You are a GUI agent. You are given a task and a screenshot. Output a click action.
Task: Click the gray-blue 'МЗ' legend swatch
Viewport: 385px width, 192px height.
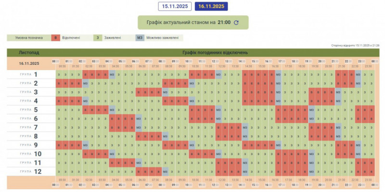pos(140,37)
